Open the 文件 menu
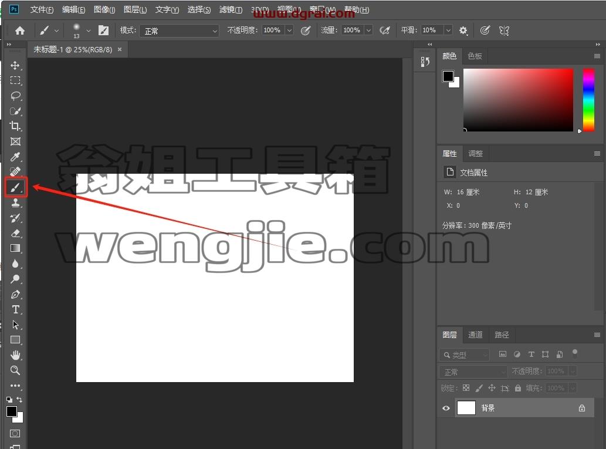The width and height of the screenshot is (606, 449). tap(42, 9)
